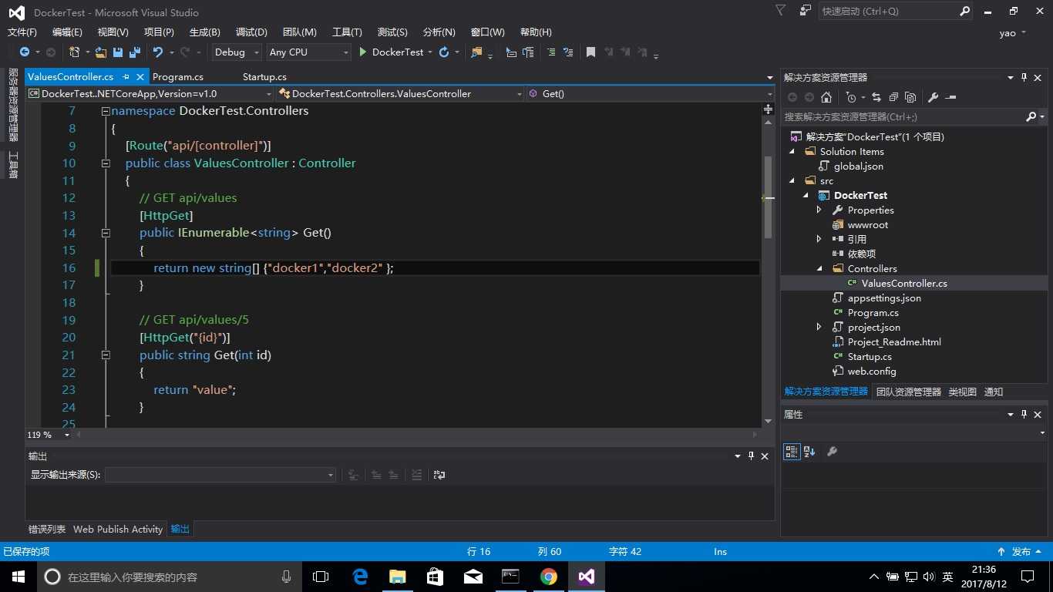Click the search magnifier in Solution Explorer

[1031, 117]
